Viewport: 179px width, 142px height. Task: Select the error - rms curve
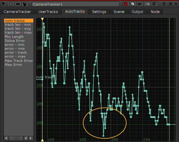[15, 49]
